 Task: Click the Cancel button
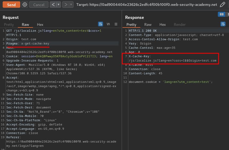39,5
